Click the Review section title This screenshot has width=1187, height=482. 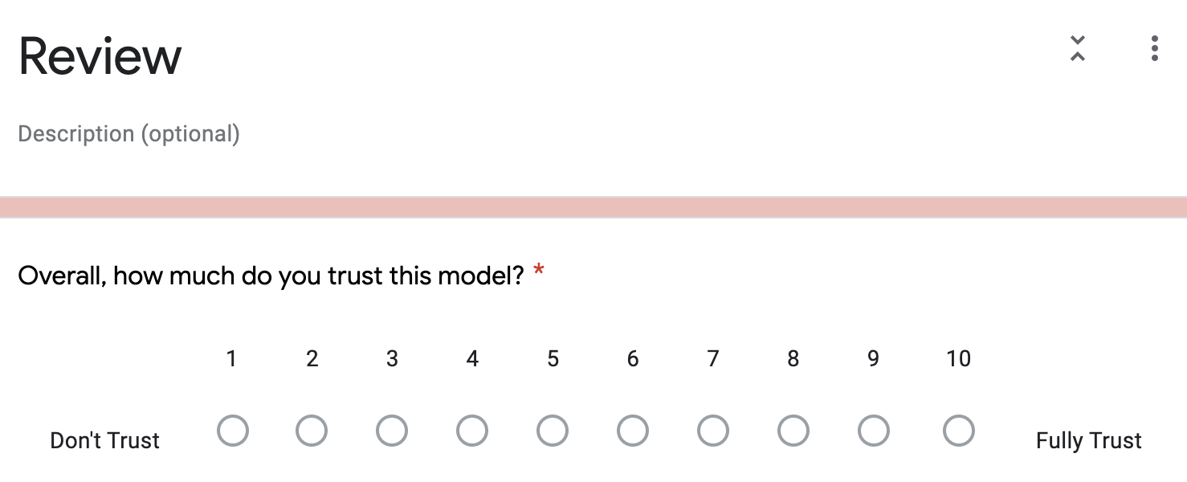point(100,56)
